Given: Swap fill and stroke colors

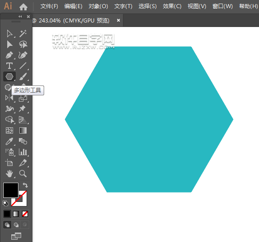Looking at the screenshot, I should 25,185.
